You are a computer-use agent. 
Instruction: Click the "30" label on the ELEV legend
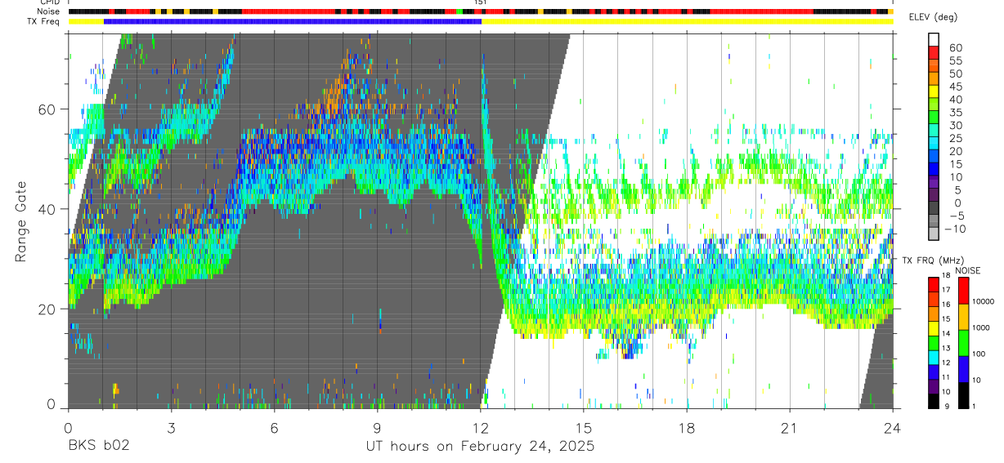click(955, 125)
